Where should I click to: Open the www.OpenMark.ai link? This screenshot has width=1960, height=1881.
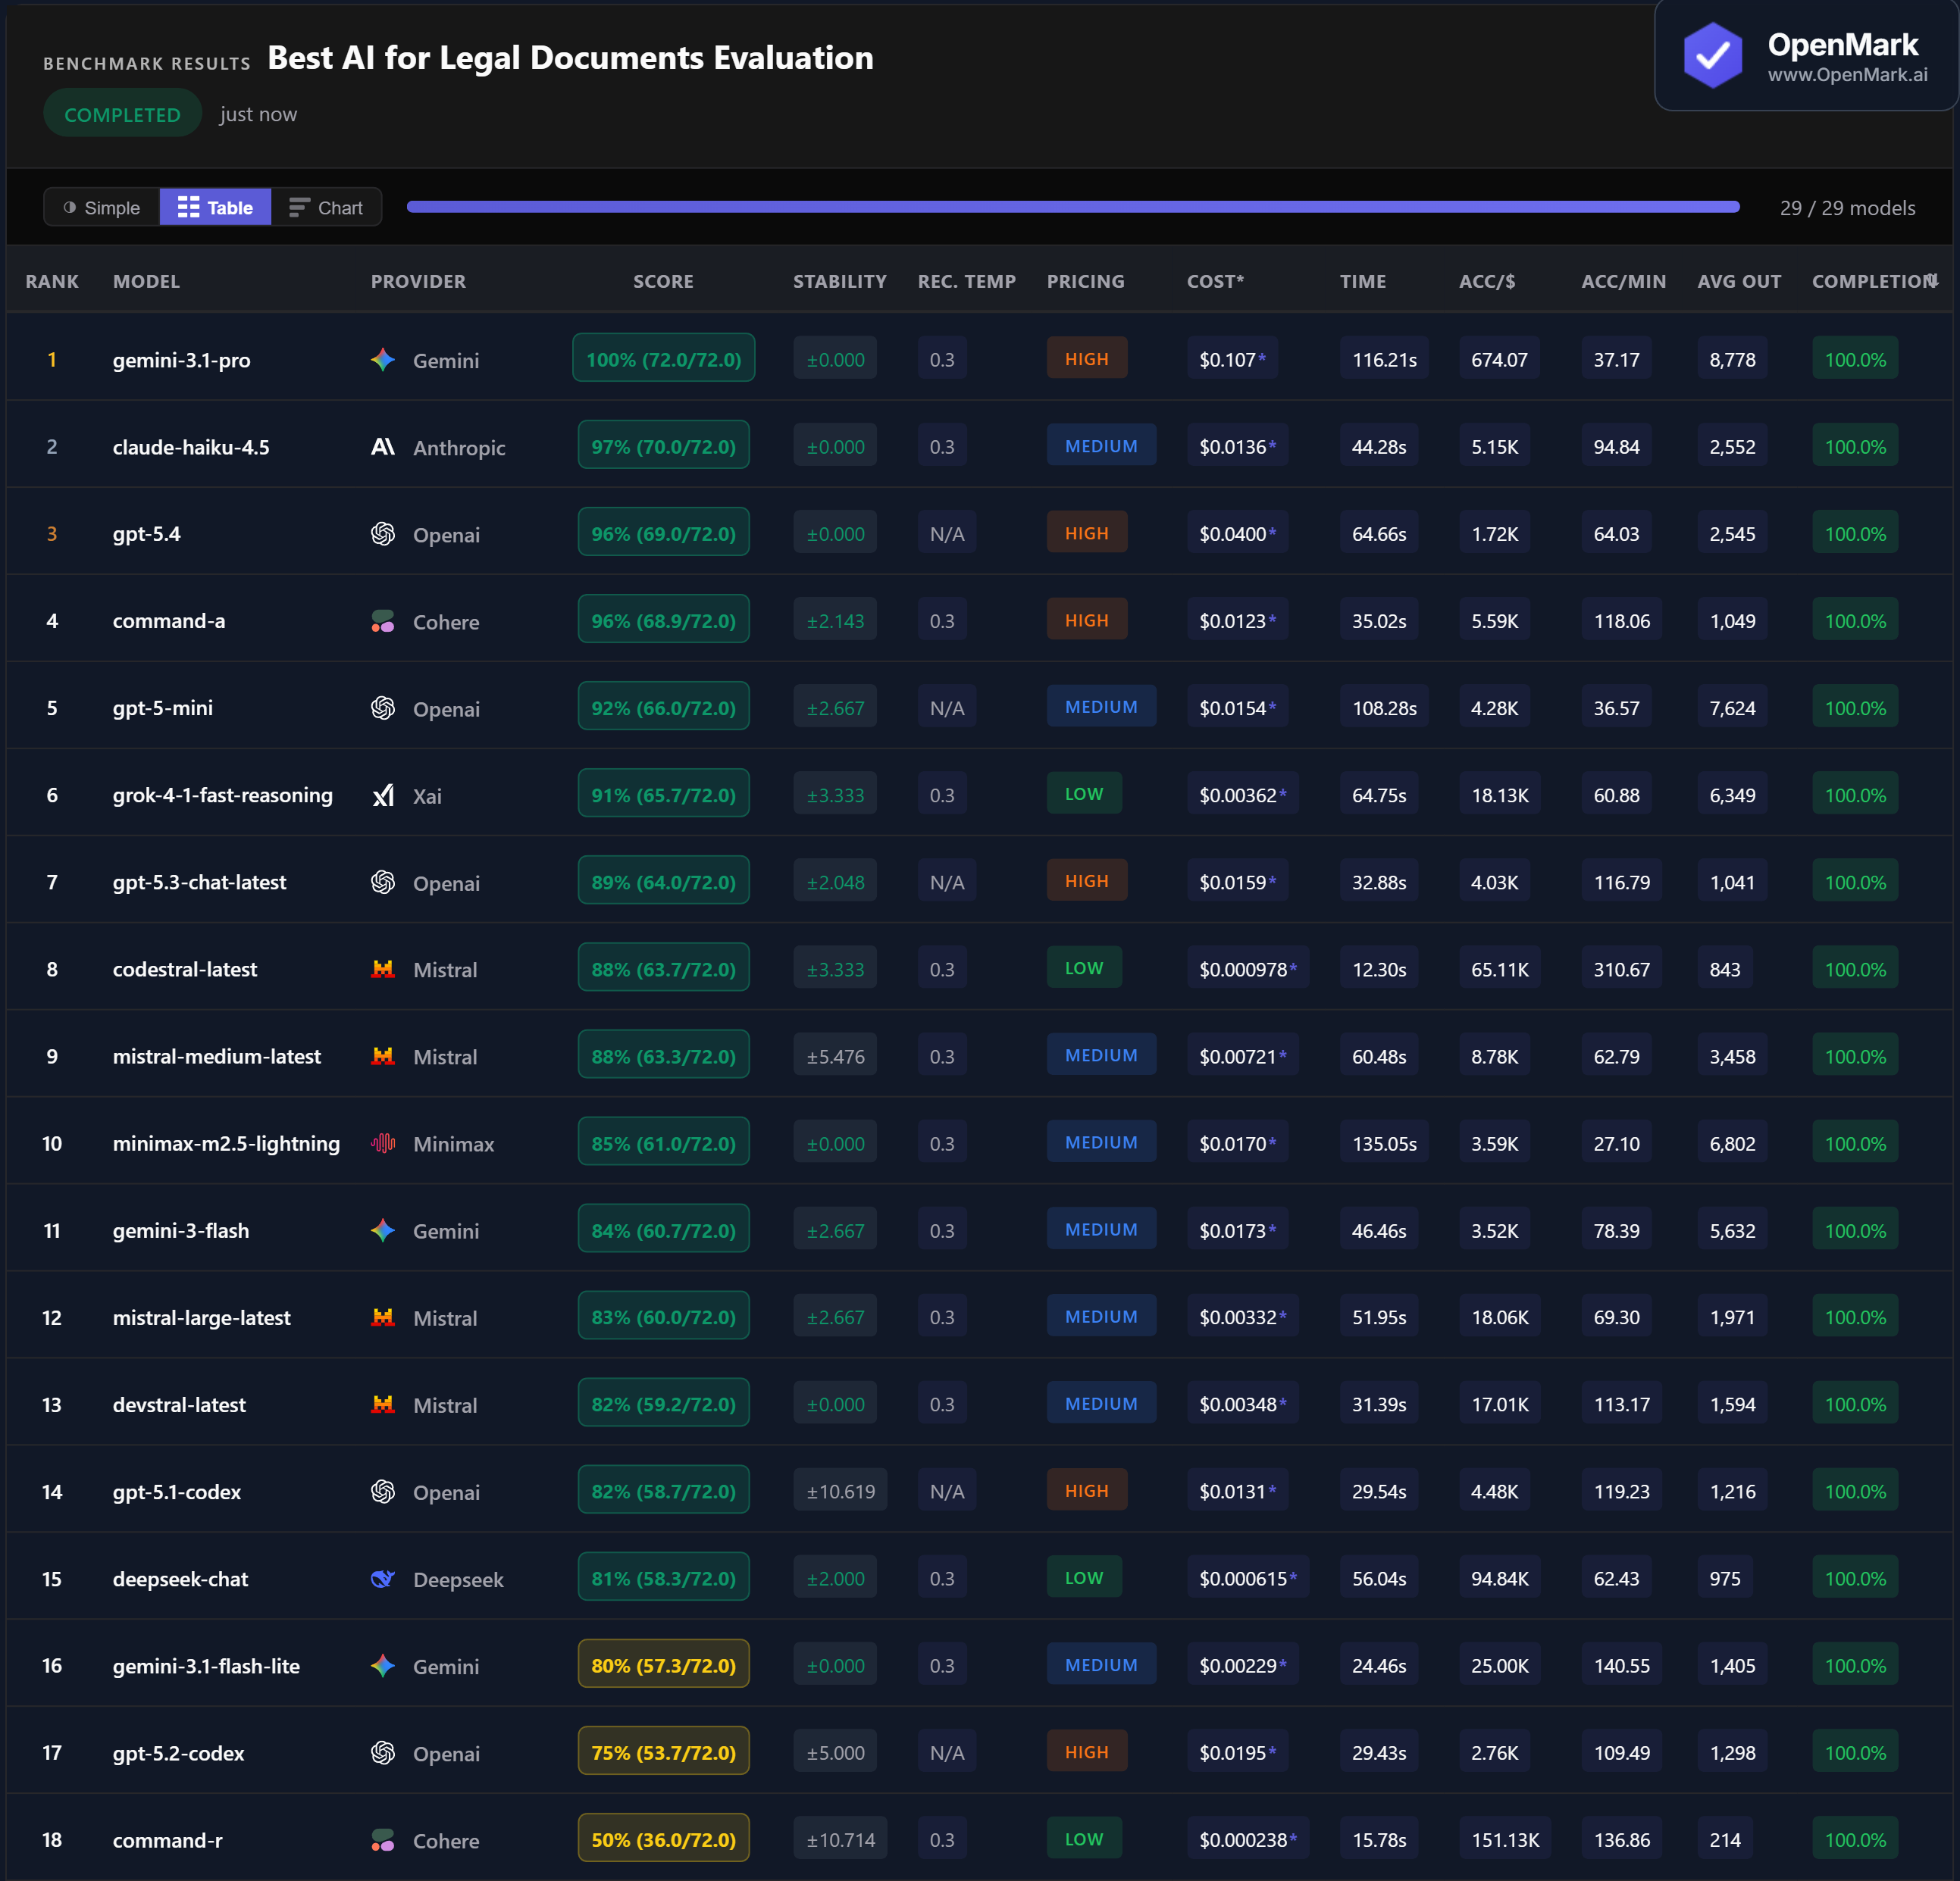click(1847, 75)
